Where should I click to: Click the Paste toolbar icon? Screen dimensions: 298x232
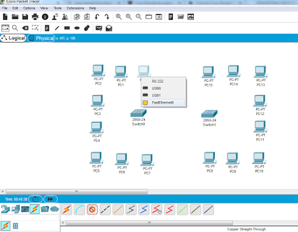click(x=87, y=17)
